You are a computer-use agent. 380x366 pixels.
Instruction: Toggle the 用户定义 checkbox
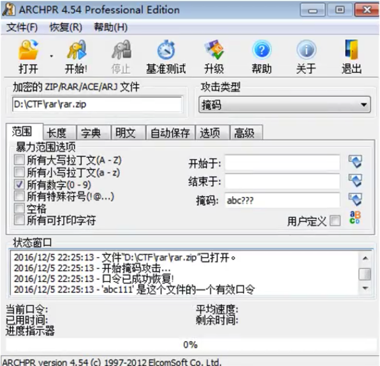click(336, 221)
